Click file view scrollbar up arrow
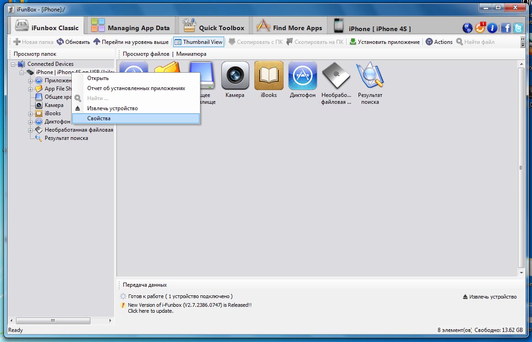The height and width of the screenshot is (342, 532). 521,64
